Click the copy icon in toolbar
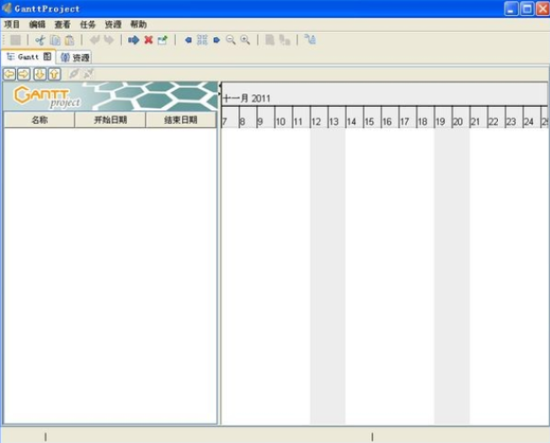 tap(55, 40)
